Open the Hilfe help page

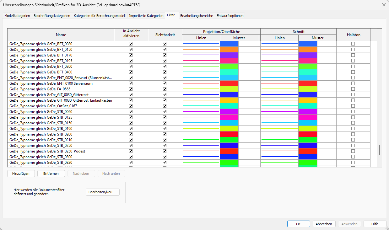click(375, 224)
